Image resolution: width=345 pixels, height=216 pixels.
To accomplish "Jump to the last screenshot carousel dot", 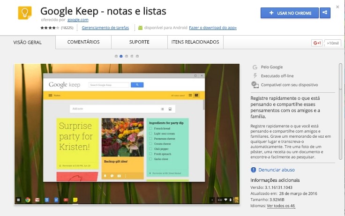I will [137, 56].
